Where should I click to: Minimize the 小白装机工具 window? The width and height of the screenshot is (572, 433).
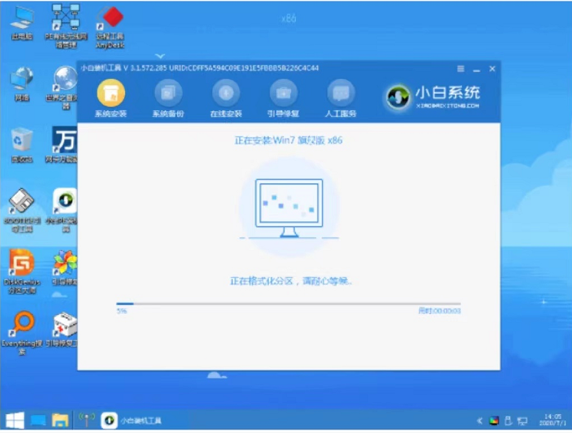click(x=476, y=69)
